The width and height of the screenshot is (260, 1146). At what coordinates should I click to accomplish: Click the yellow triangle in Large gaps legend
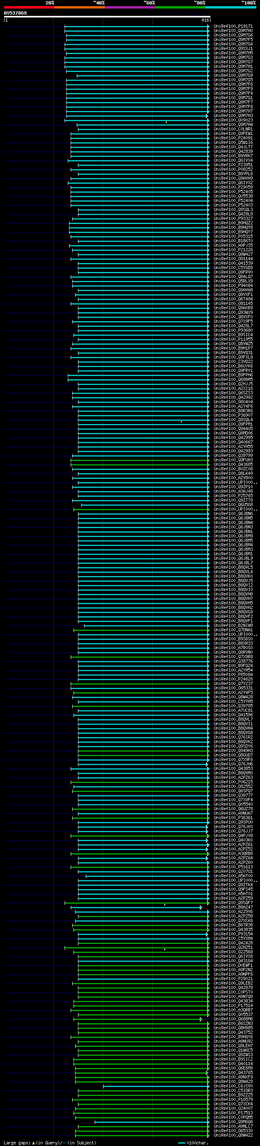[33, 1142]
